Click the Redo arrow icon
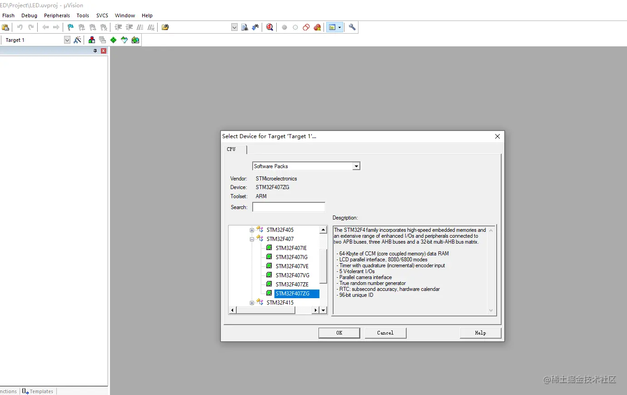The height and width of the screenshot is (395, 627). (31, 27)
